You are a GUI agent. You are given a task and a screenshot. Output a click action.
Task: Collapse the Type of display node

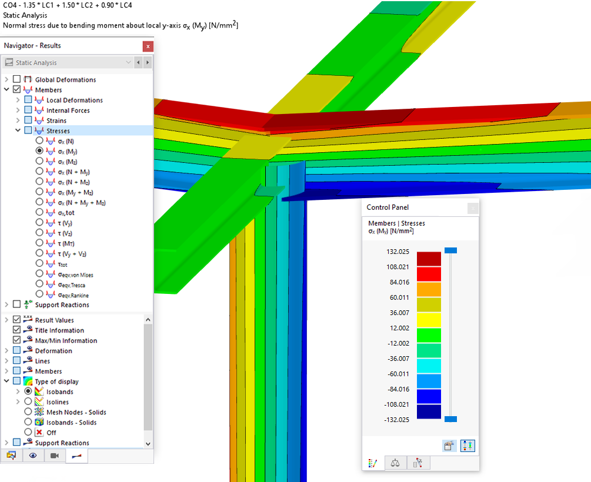pyautogui.click(x=6, y=381)
